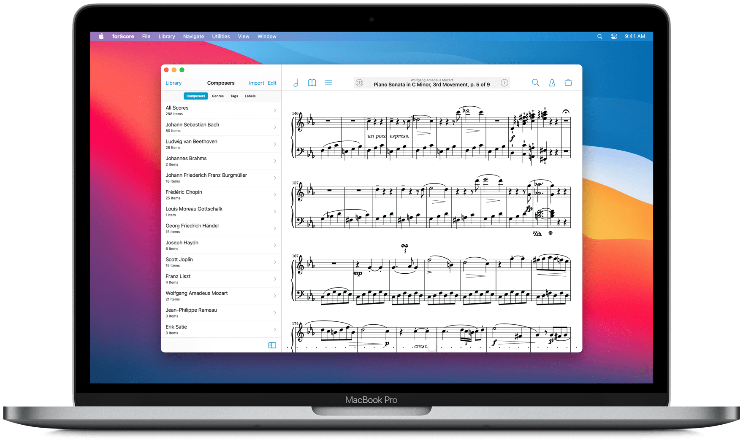
Task: Expand Georg Friedrich Händel chevron
Action: (x=275, y=229)
